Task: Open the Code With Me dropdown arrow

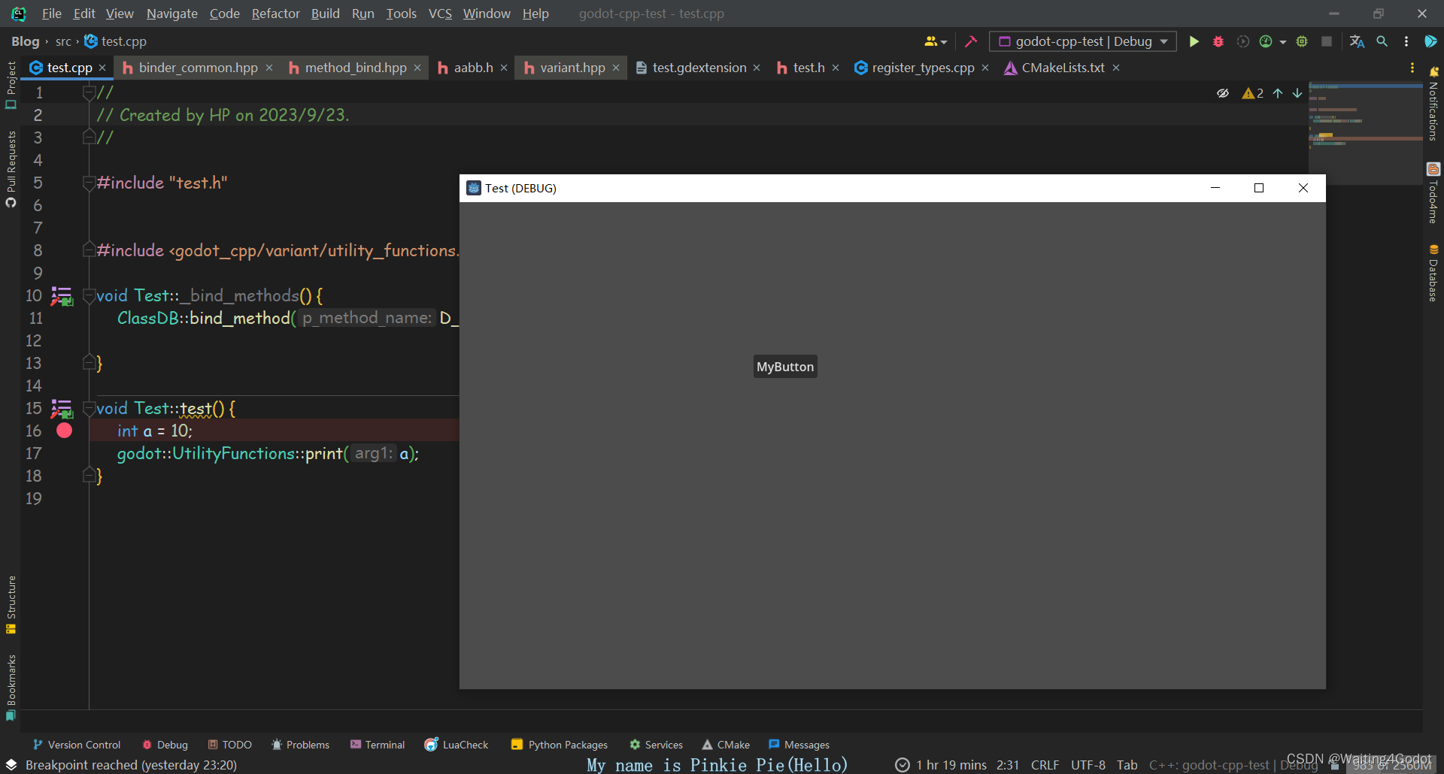Action: pyautogui.click(x=944, y=41)
